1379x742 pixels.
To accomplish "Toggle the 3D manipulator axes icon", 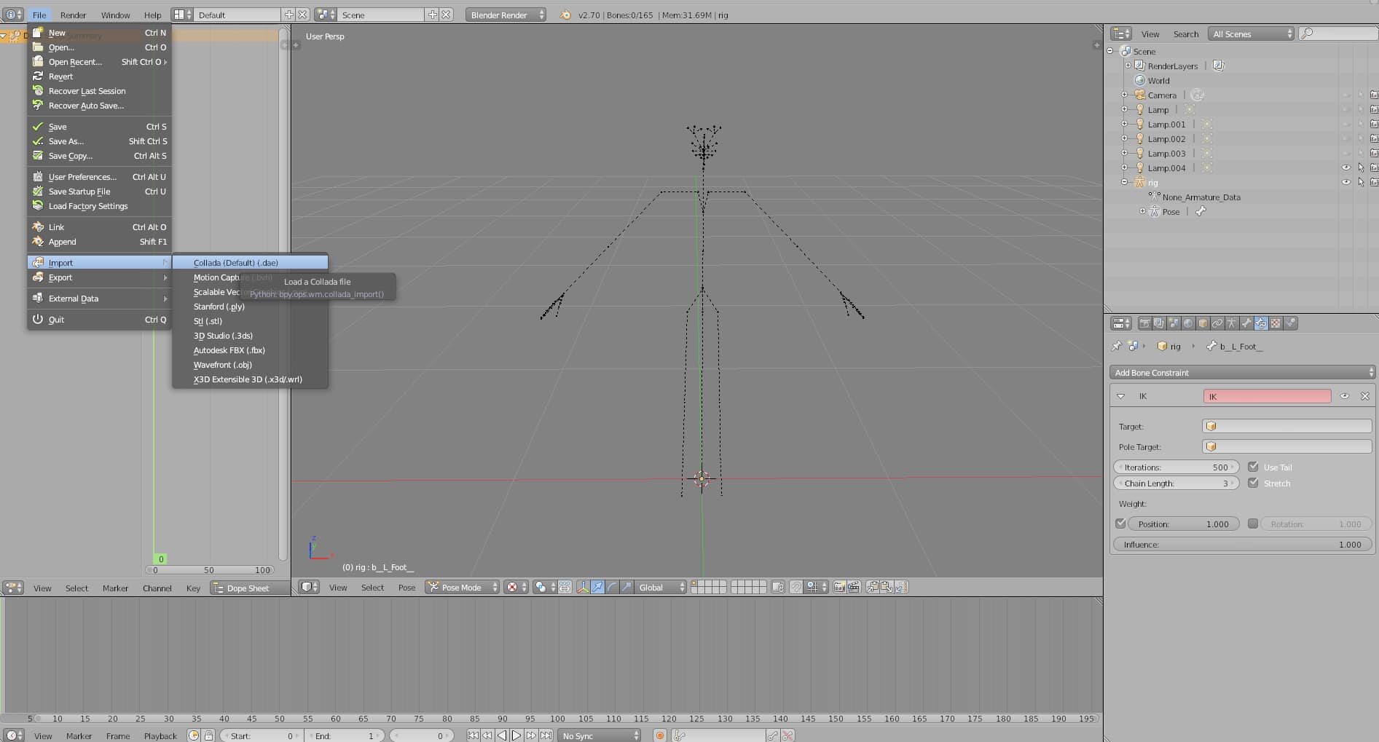I will pos(584,587).
